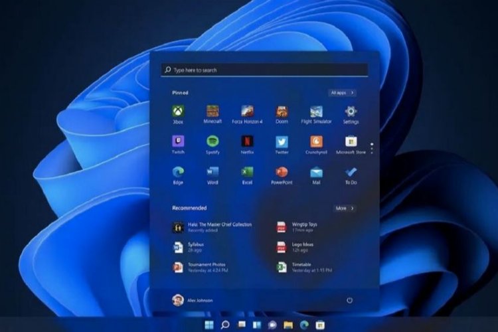The image size is (498, 332).
Task: Launch Edge from the taskbar
Action: [304, 325]
